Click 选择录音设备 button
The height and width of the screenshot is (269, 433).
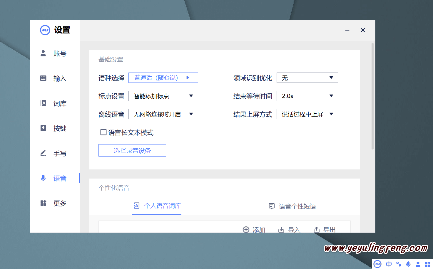[x=132, y=150]
